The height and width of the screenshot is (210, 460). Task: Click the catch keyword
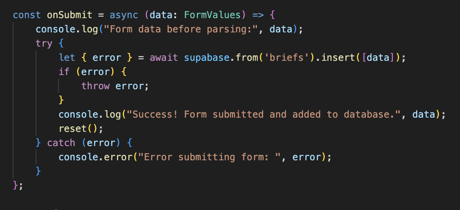pyautogui.click(x=61, y=143)
